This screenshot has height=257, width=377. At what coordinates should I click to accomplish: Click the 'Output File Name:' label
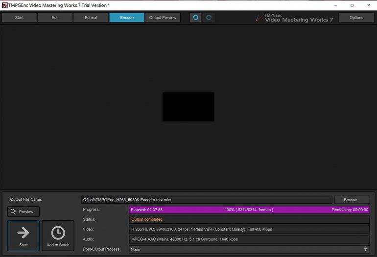point(26,199)
